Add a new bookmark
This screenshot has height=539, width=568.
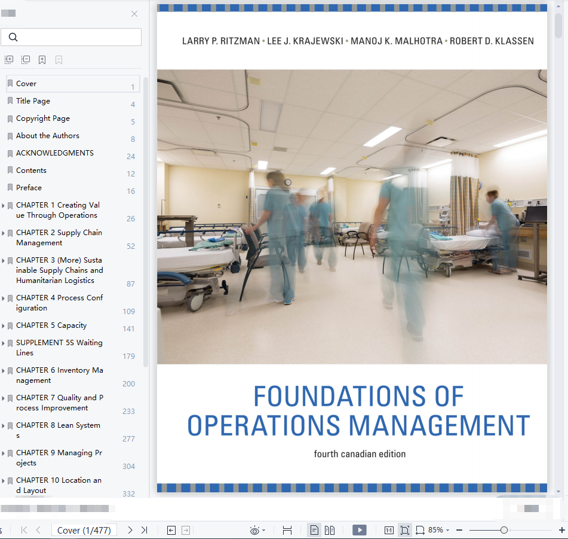pos(42,60)
